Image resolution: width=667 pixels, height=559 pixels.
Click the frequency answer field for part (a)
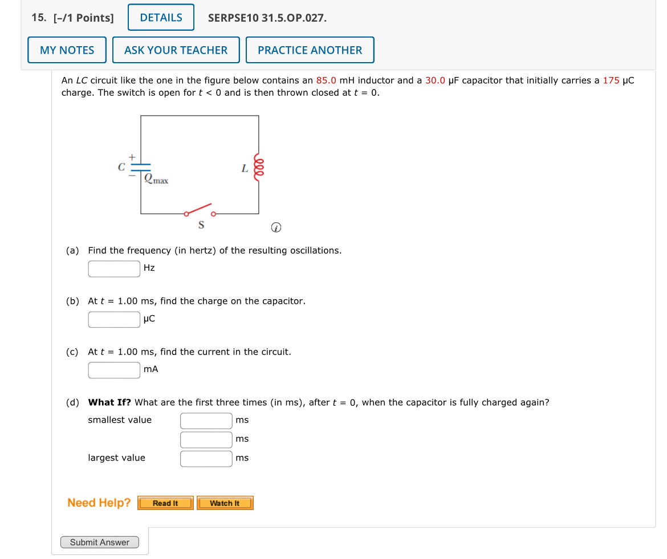click(x=113, y=268)
